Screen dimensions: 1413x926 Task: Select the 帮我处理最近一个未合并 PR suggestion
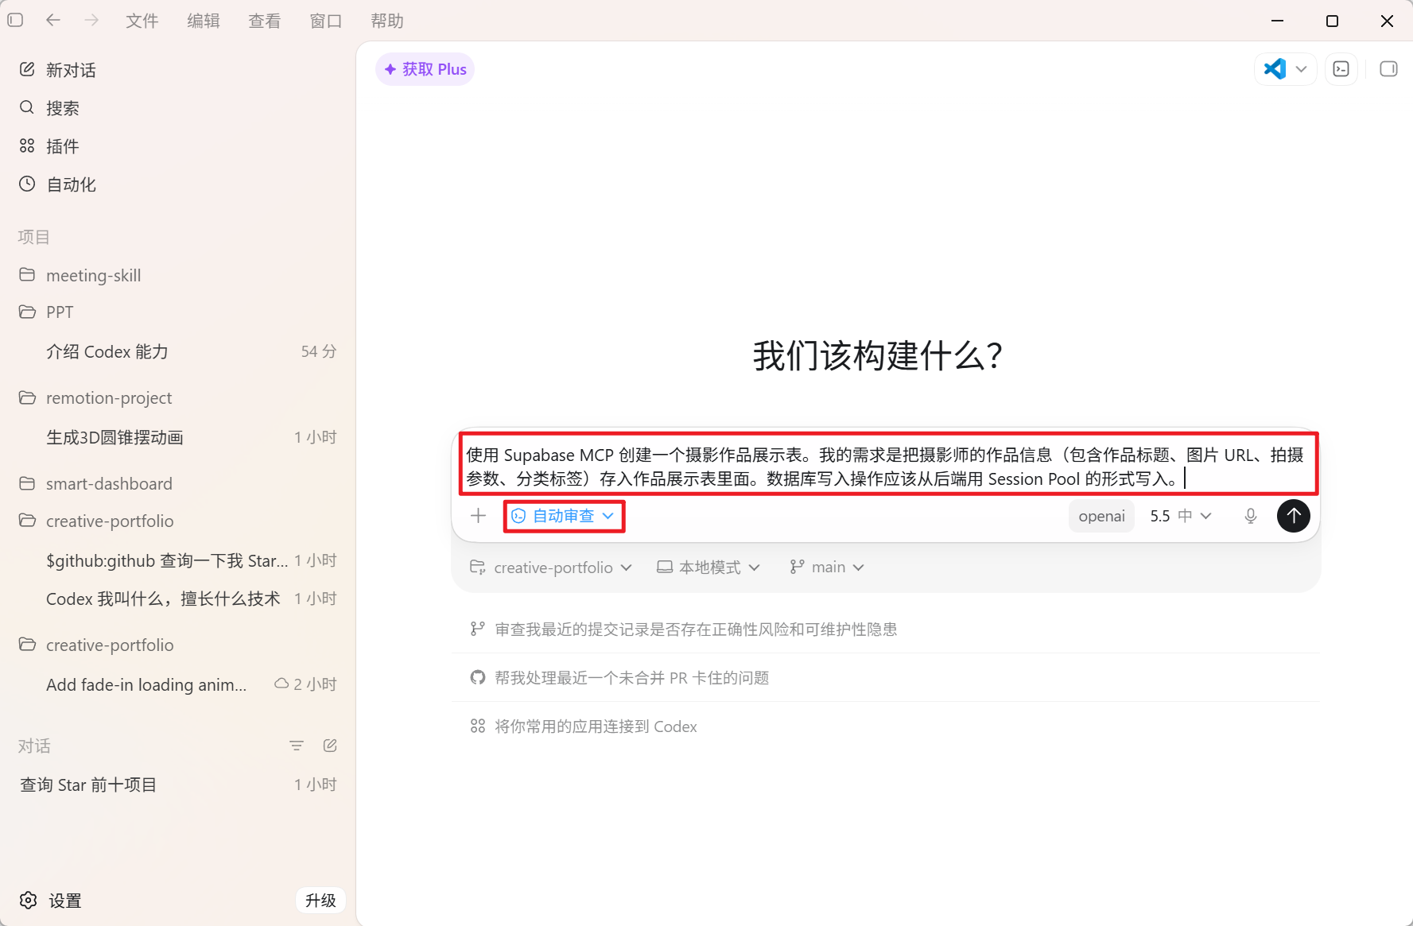[886, 678]
